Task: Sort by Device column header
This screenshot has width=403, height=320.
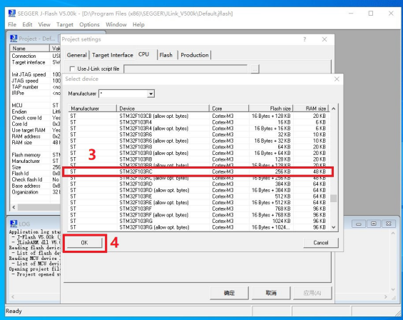Action: pos(163,109)
